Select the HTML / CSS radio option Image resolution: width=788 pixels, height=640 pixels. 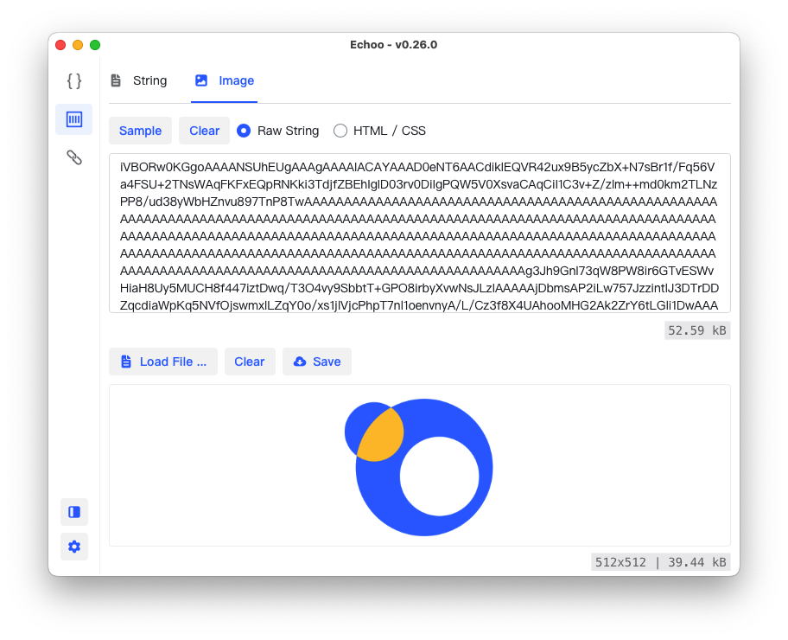click(379, 131)
